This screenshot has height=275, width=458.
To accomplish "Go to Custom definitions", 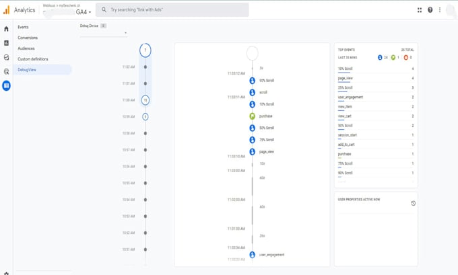I will pos(33,59).
